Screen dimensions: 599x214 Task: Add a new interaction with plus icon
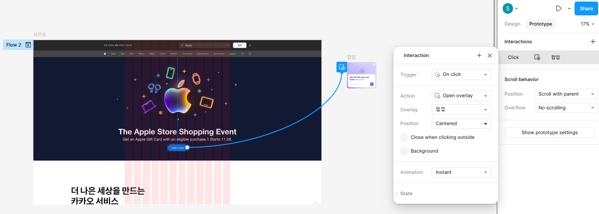click(x=592, y=41)
